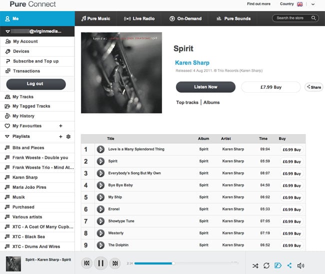Skip to previous track in player
325x274 pixels.
pyautogui.click(x=86, y=263)
